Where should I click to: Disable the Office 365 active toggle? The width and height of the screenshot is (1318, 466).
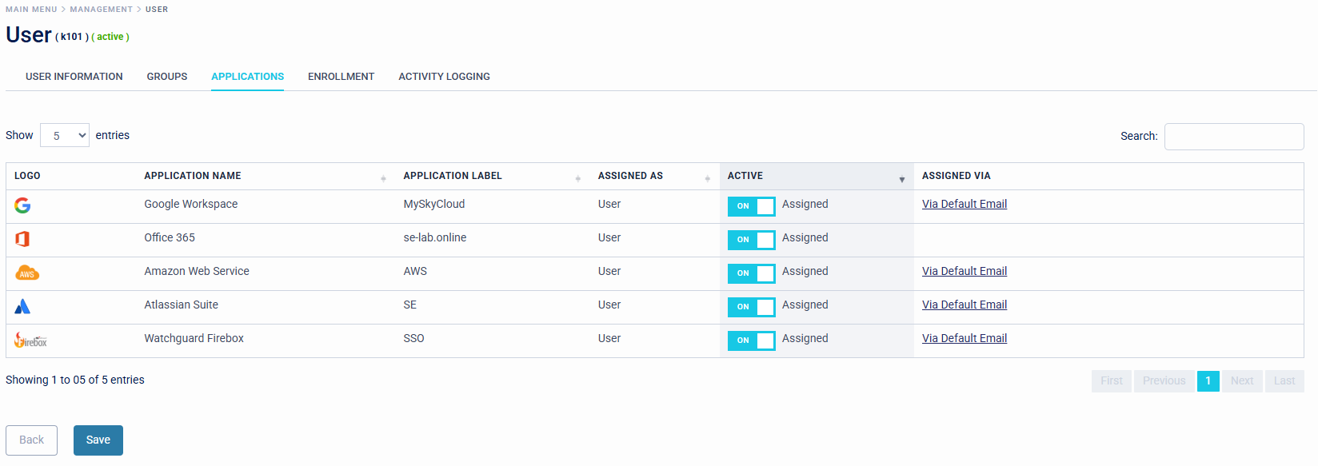751,240
